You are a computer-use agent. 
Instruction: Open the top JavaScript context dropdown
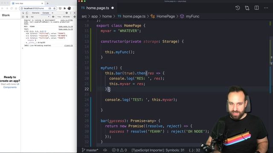point(40,17)
